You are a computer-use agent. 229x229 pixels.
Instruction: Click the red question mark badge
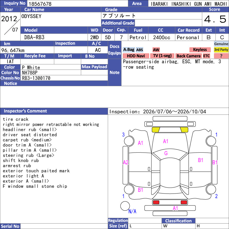pos(221,56)
